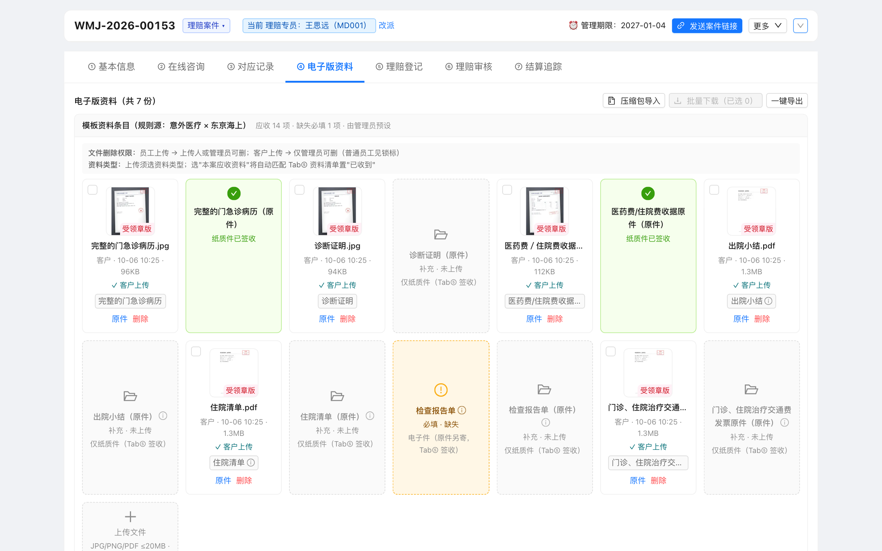Click green check on 医药费/住院费收据原件

tap(648, 193)
